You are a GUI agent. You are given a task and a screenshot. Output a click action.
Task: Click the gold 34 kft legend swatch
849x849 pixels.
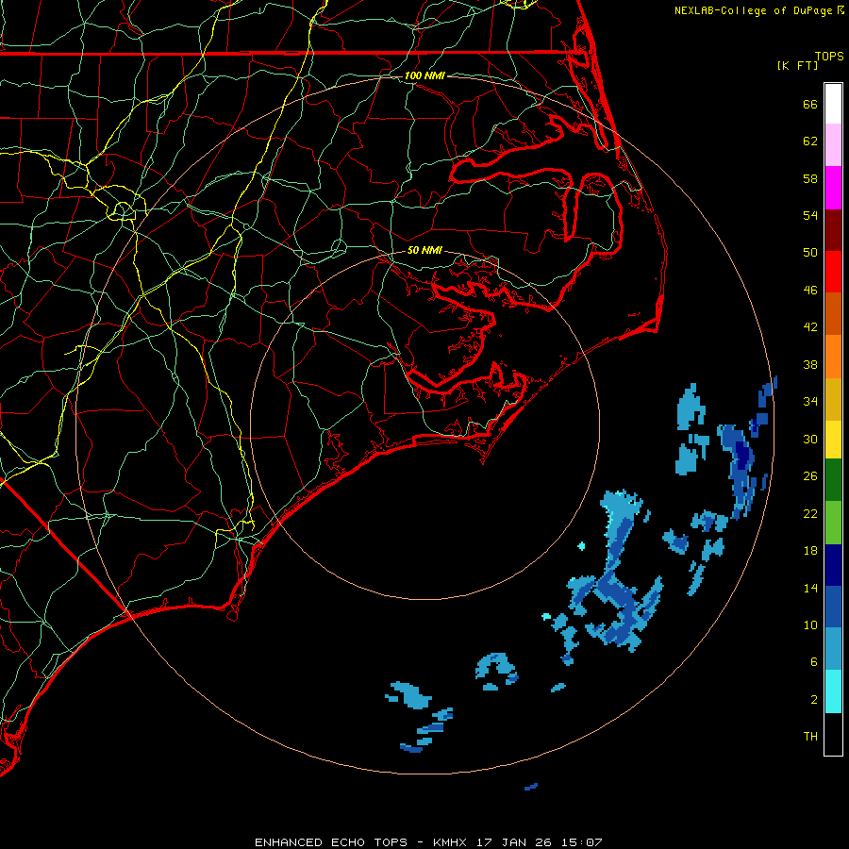click(x=833, y=399)
